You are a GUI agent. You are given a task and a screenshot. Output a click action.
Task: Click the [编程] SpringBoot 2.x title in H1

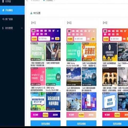[x=38, y=89]
